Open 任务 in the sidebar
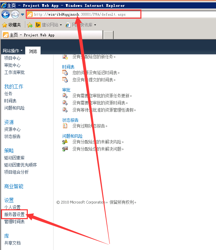216x250 pixels. tap(8, 94)
